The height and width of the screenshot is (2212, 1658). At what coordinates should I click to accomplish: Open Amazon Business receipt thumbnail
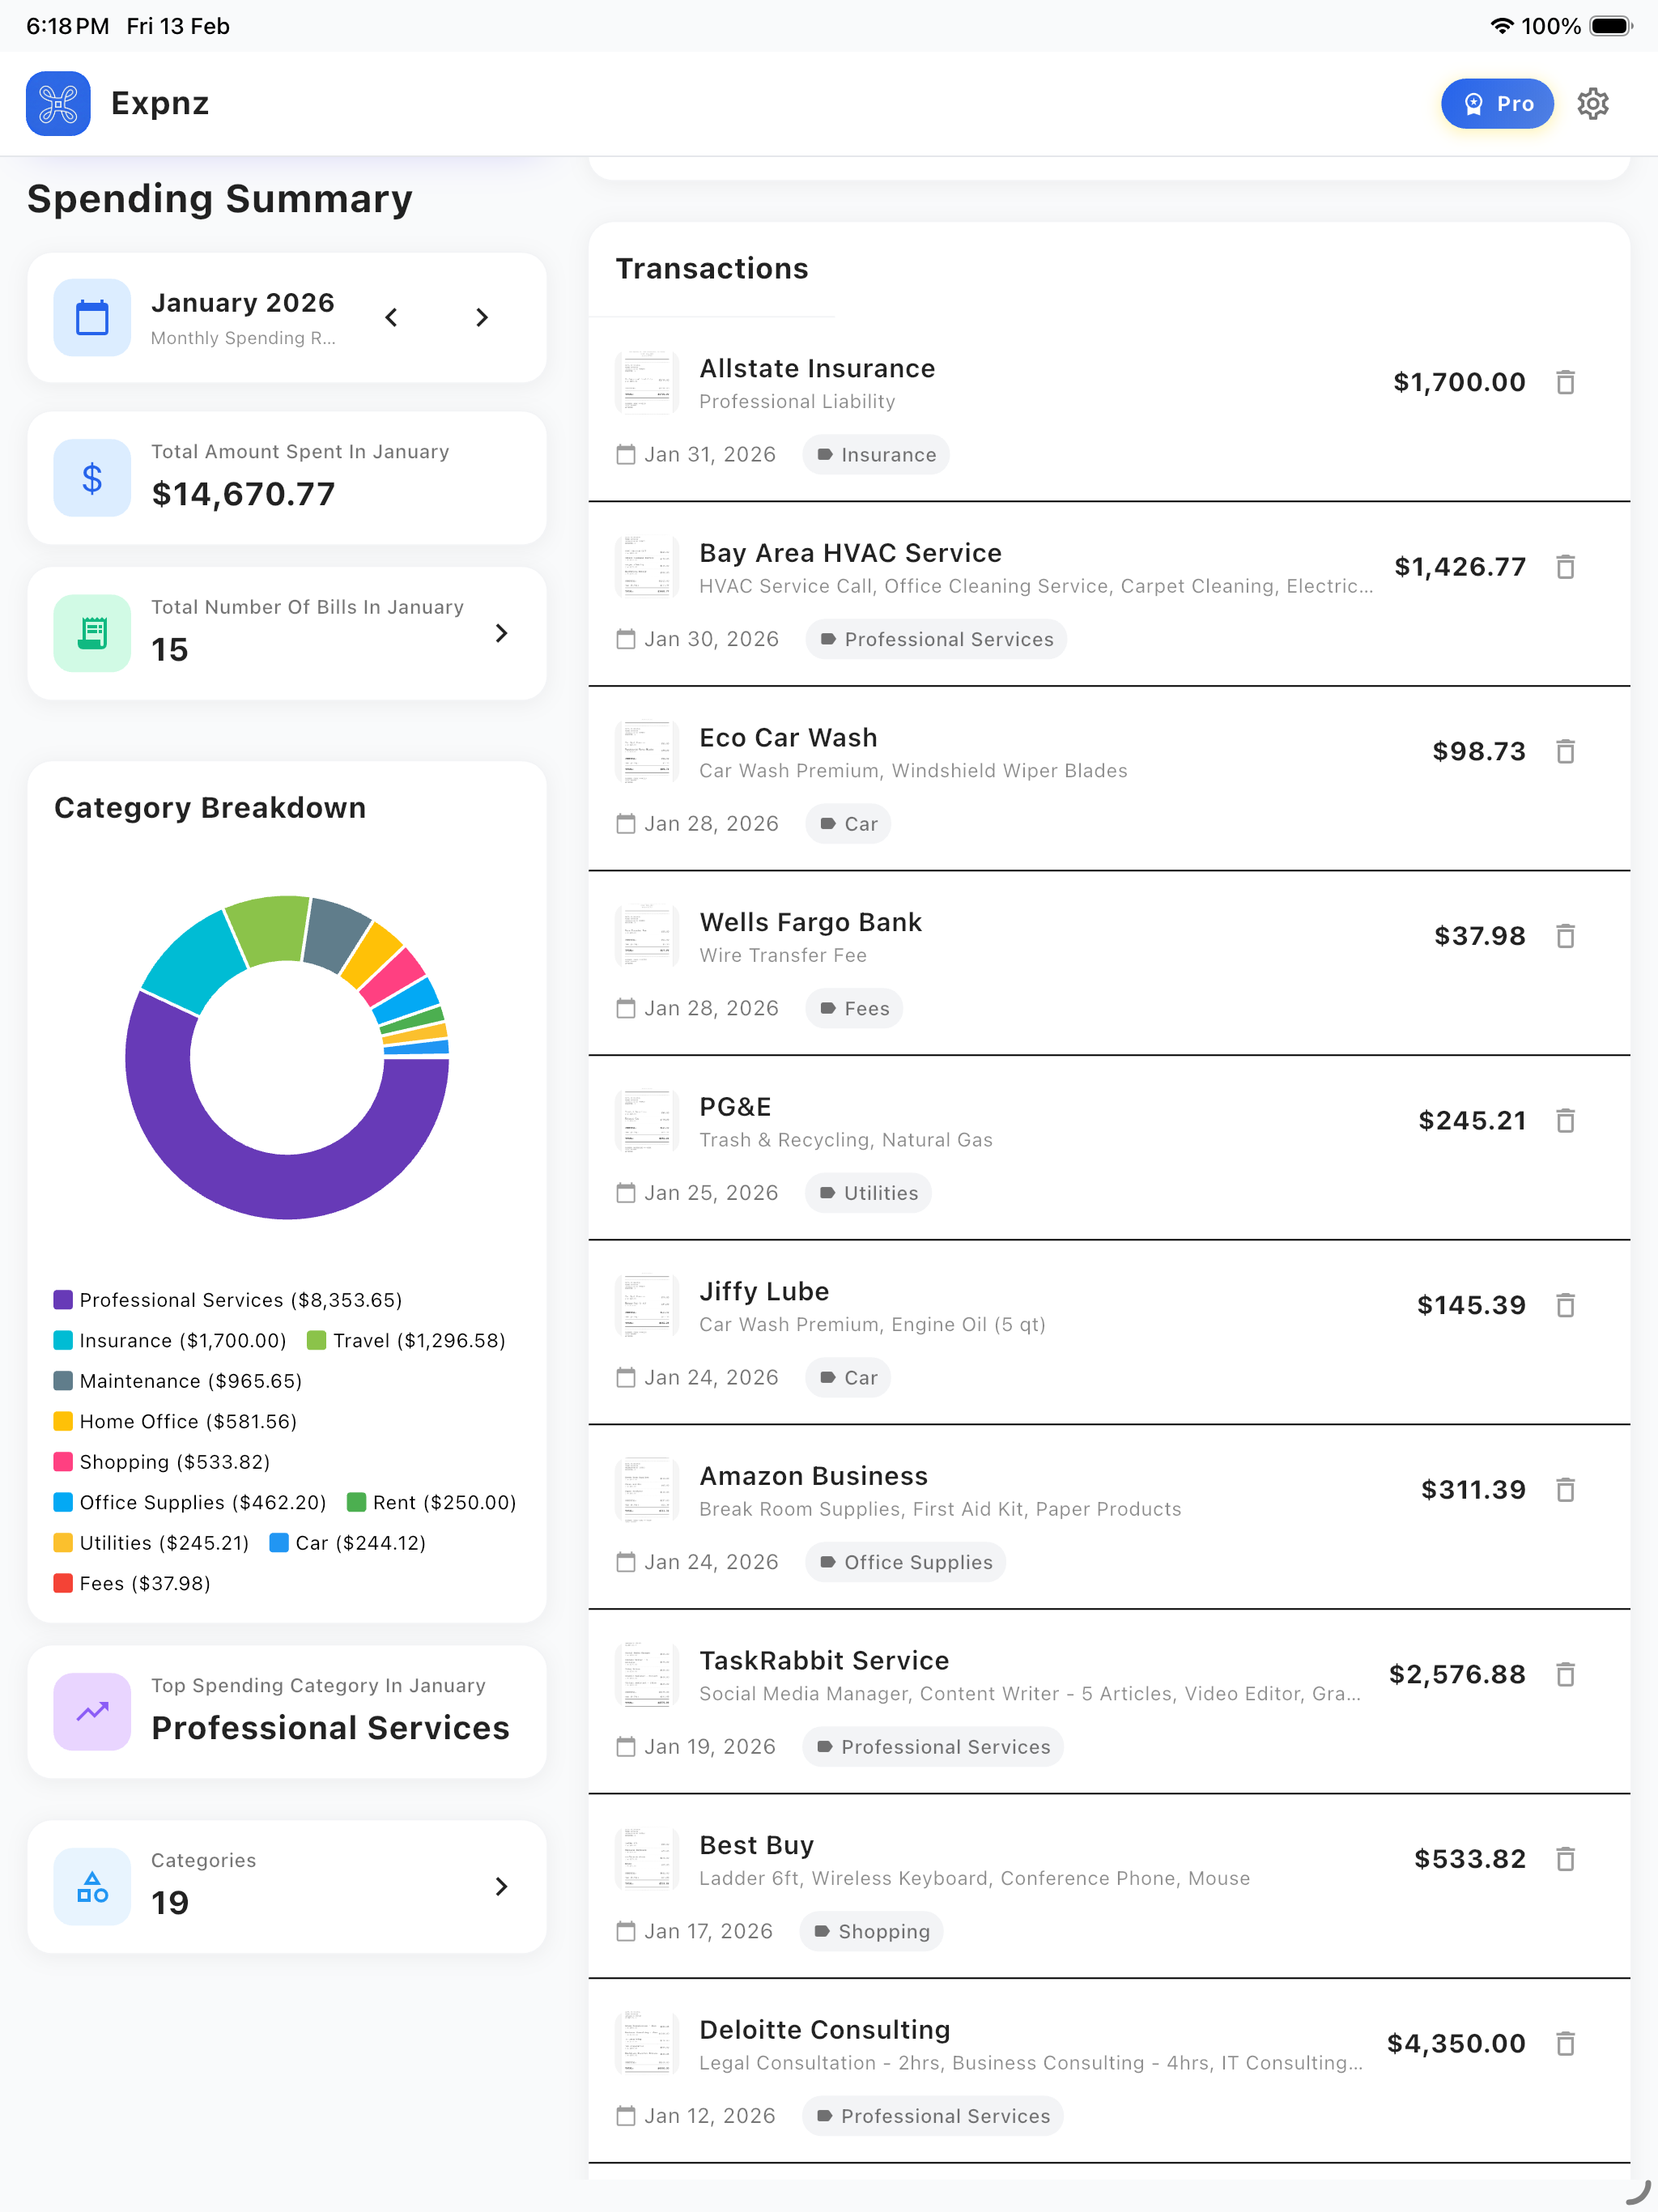(x=647, y=1491)
